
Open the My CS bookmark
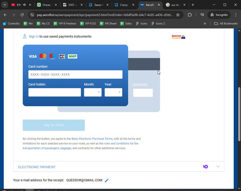(43, 24)
